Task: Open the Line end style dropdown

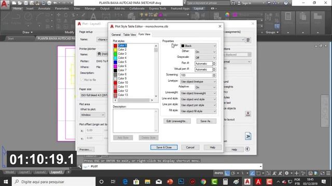Action: (x=198, y=99)
